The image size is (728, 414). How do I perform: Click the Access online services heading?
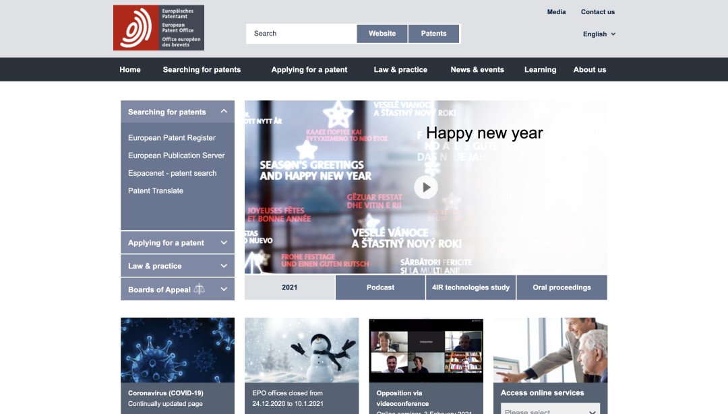542,392
